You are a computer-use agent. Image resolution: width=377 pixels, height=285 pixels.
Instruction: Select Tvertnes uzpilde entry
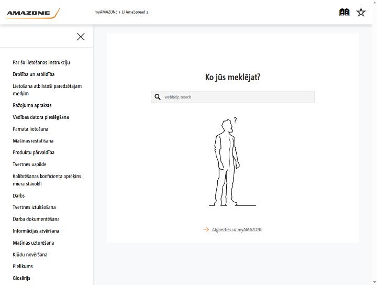[29, 165]
